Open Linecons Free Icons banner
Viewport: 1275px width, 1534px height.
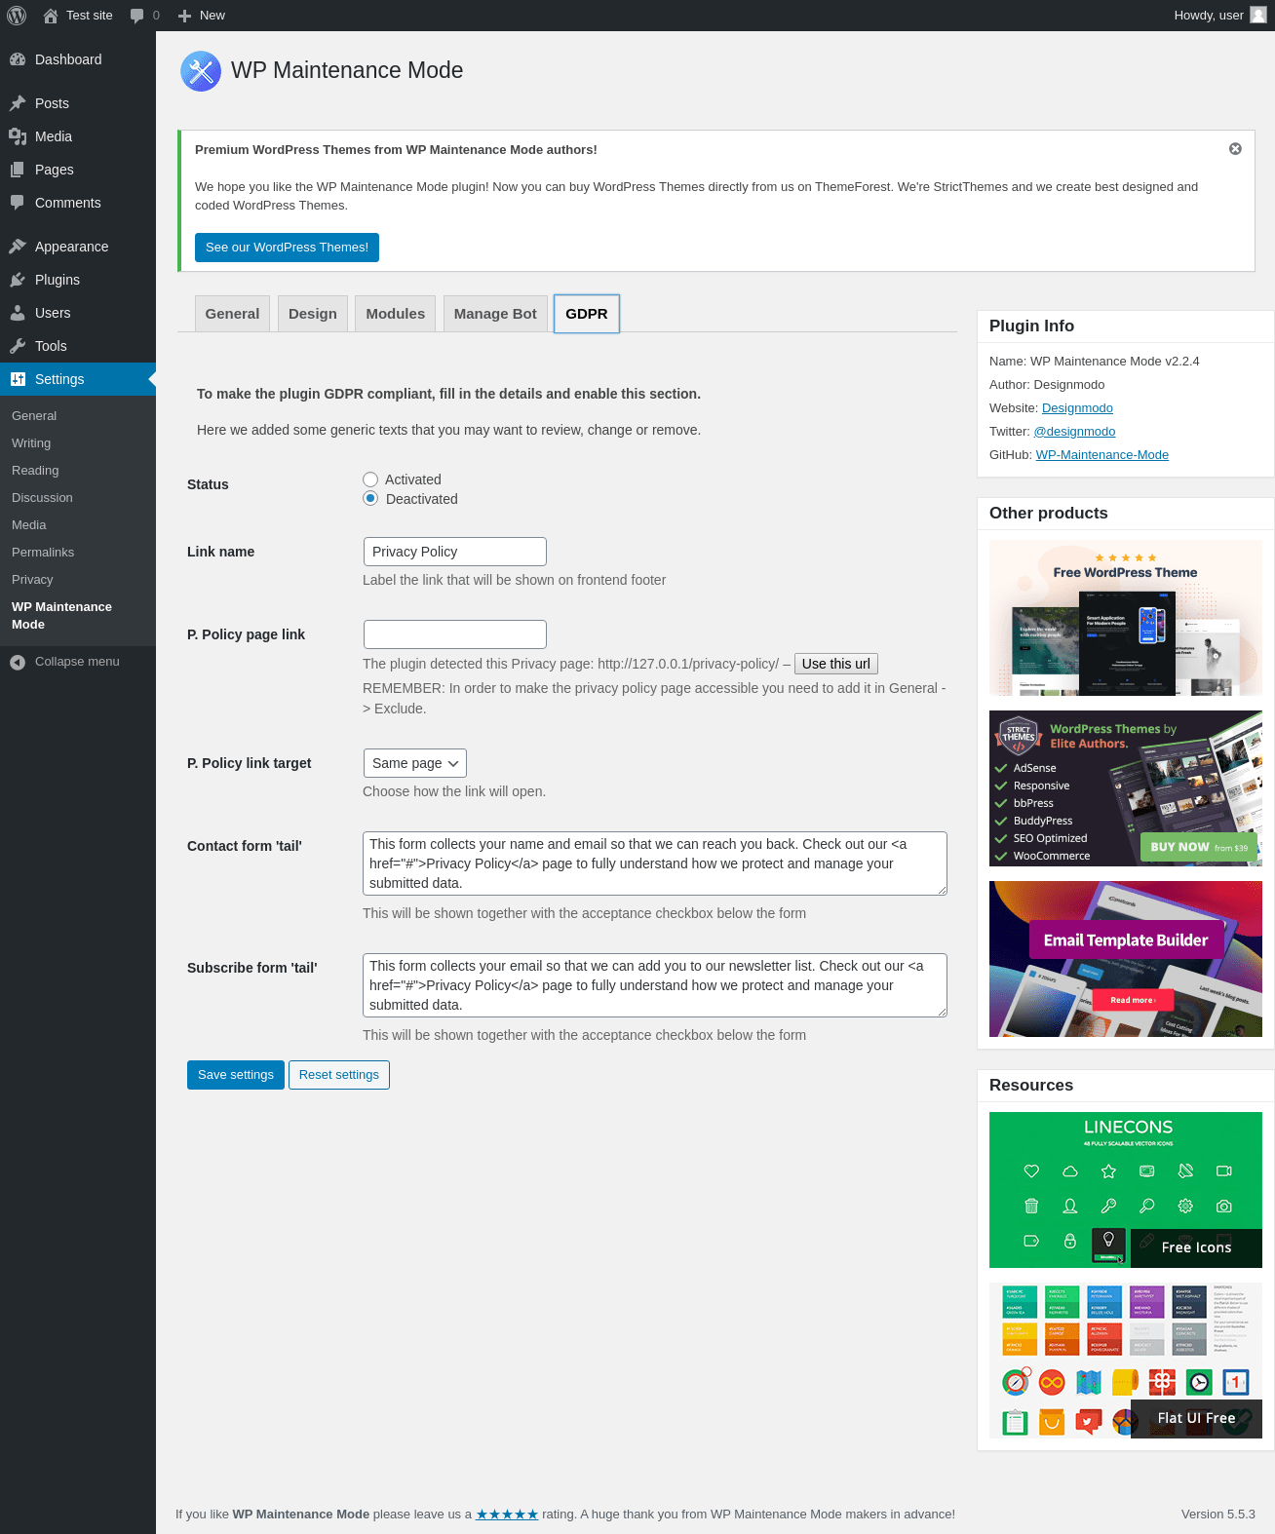pos(1126,1190)
